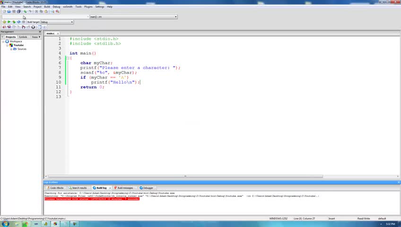Click the Debug/Continue icon in debugger toolbar
This screenshot has width=401, height=227.
tap(4, 27)
